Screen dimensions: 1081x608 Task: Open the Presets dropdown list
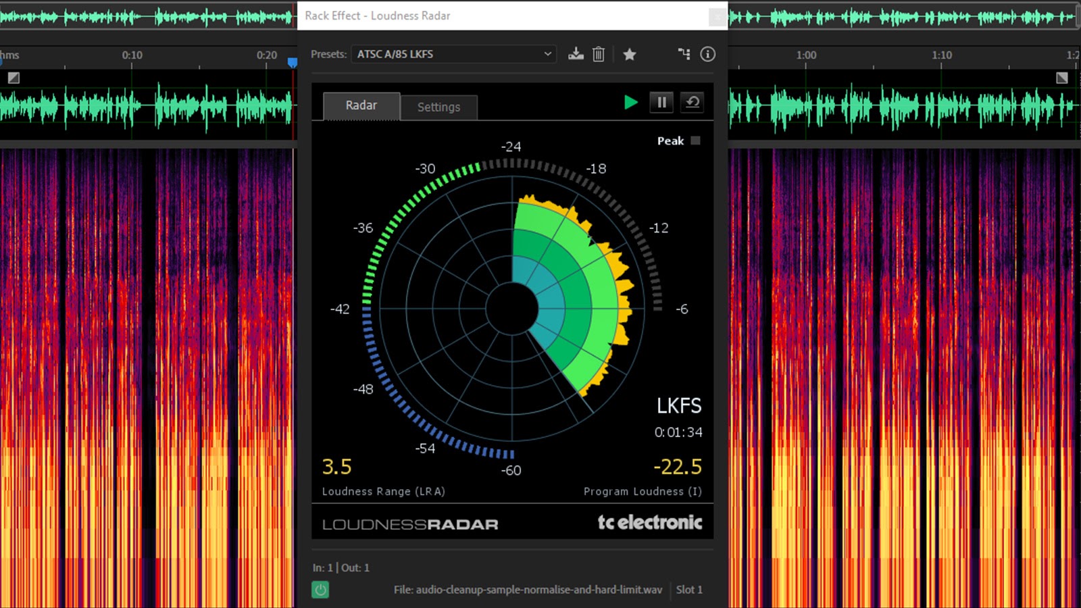(x=547, y=54)
